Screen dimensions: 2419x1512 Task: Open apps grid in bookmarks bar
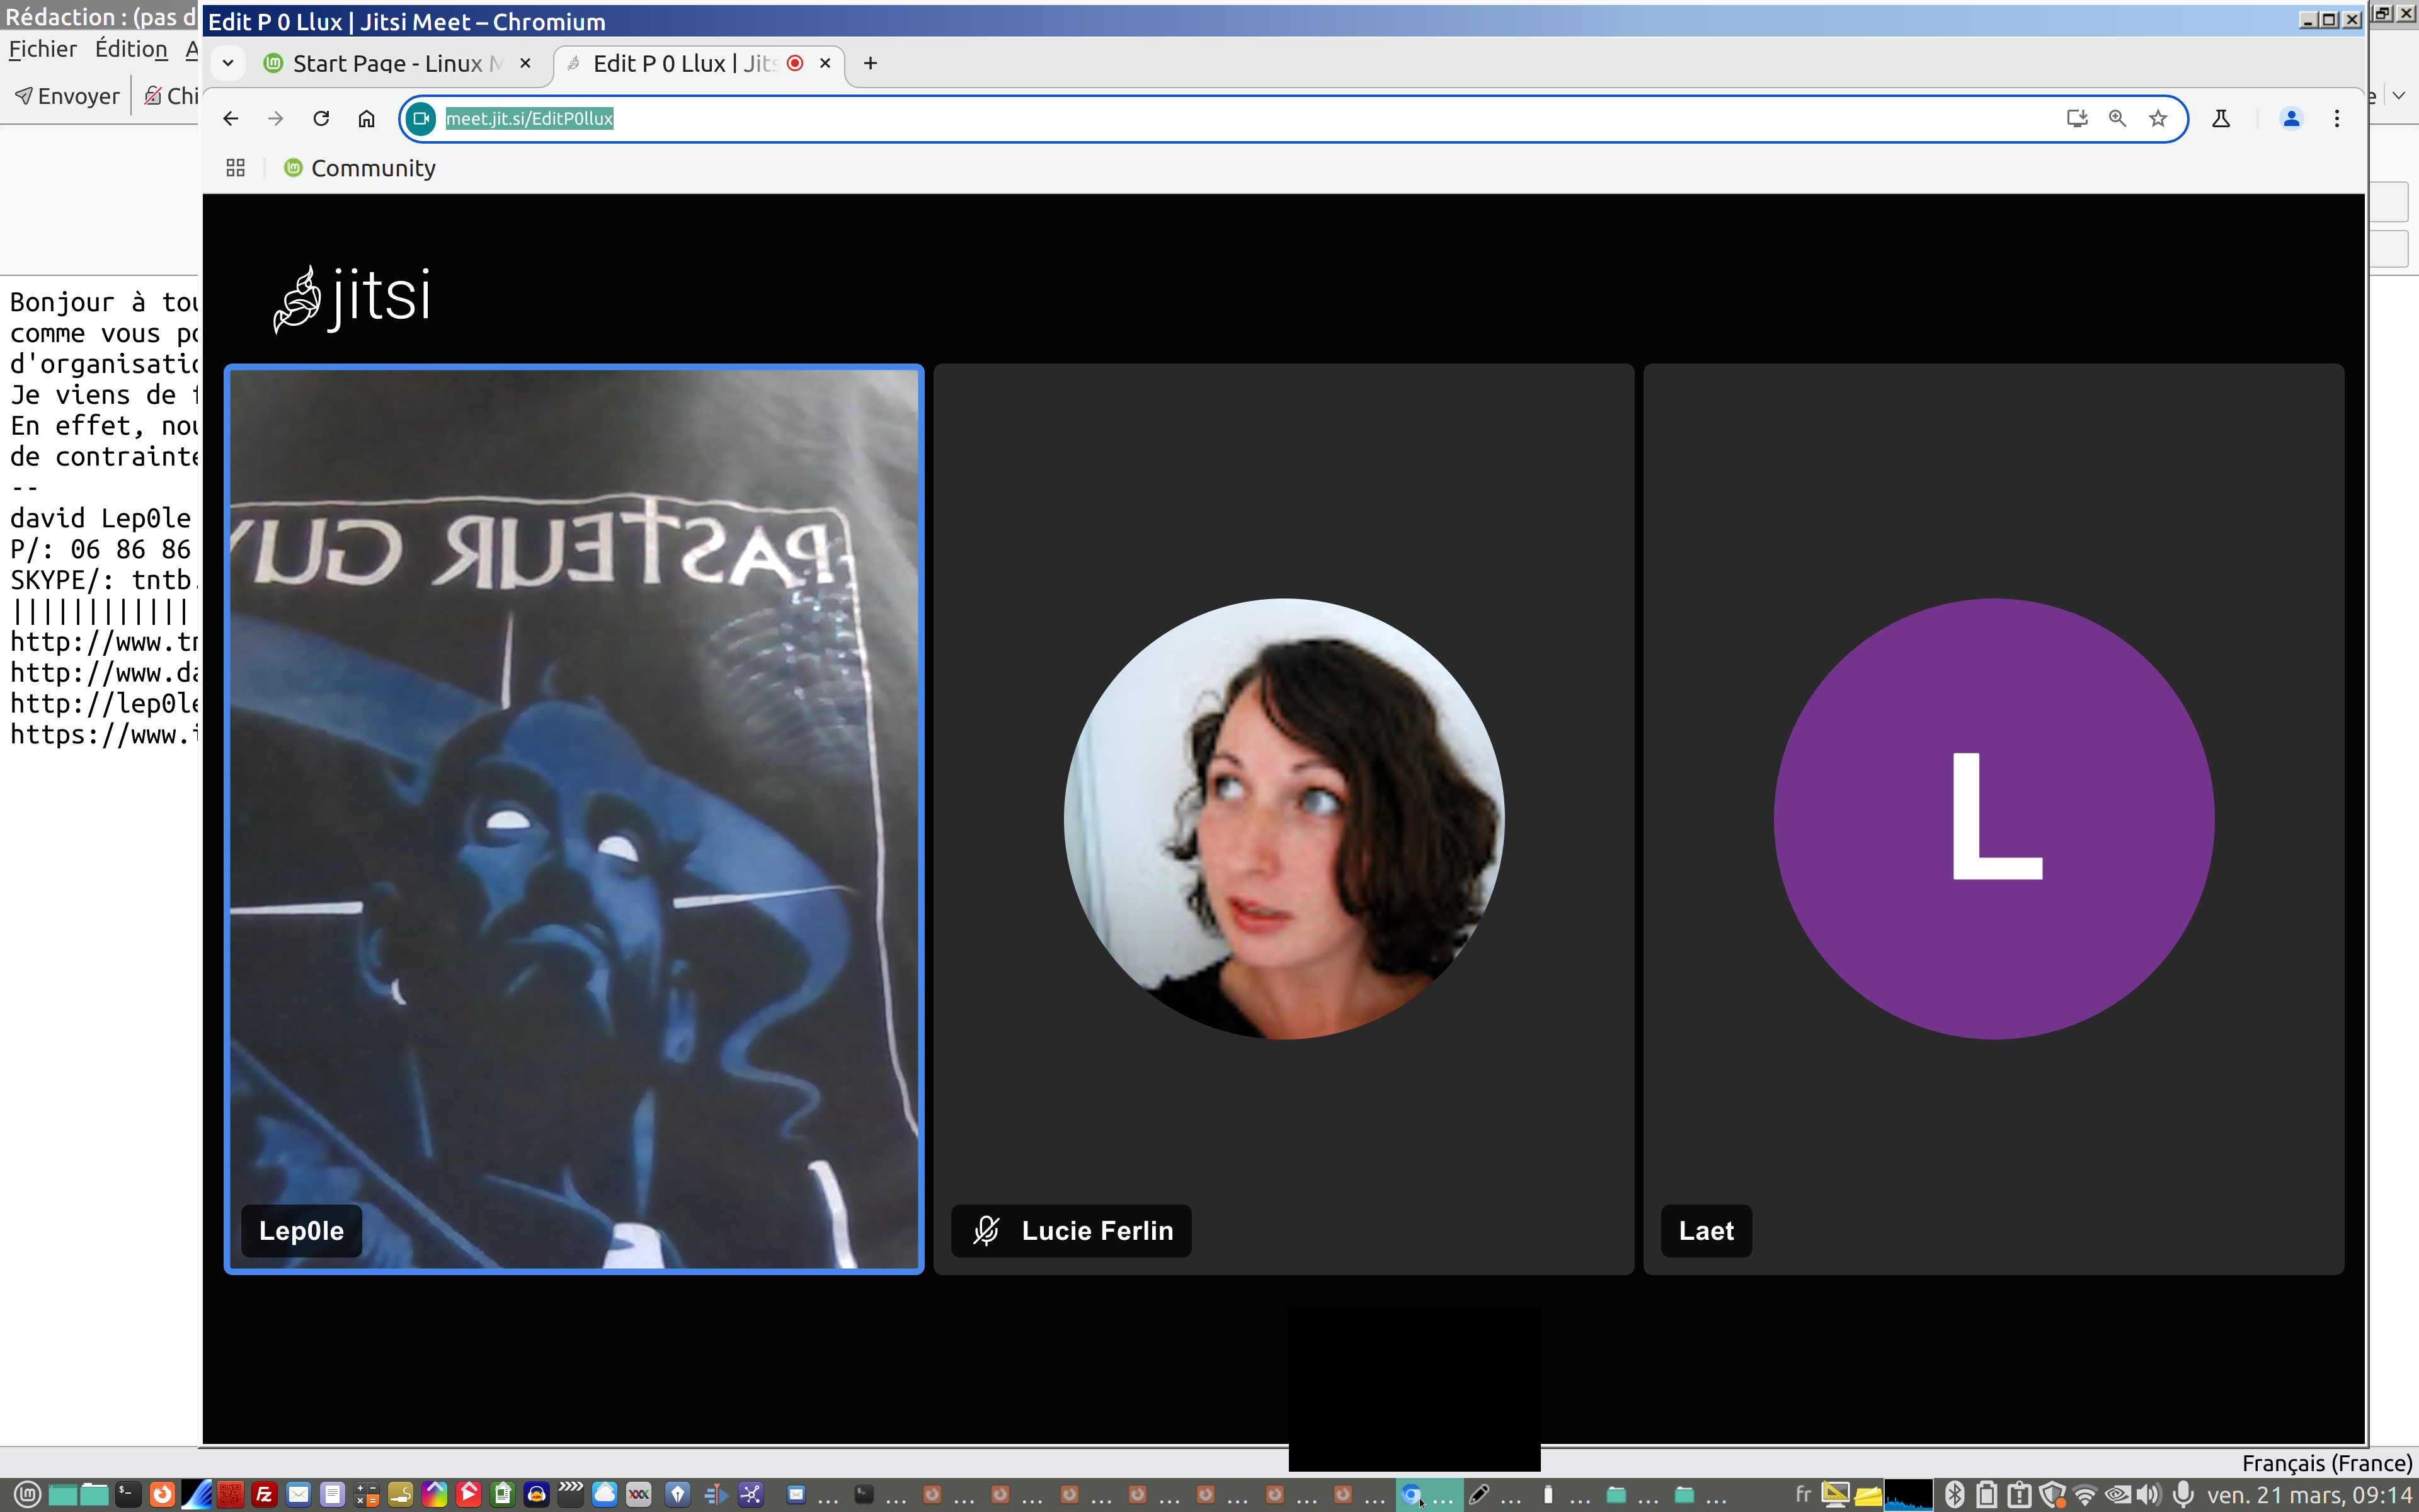click(236, 168)
